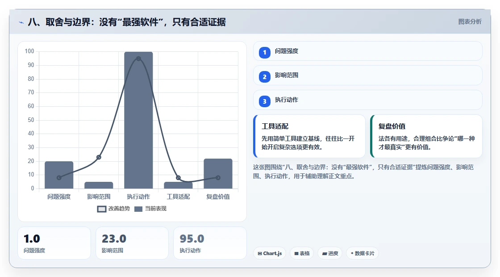Click the title 八、取舍与边界 heading
500x277 pixels.
(x=127, y=22)
